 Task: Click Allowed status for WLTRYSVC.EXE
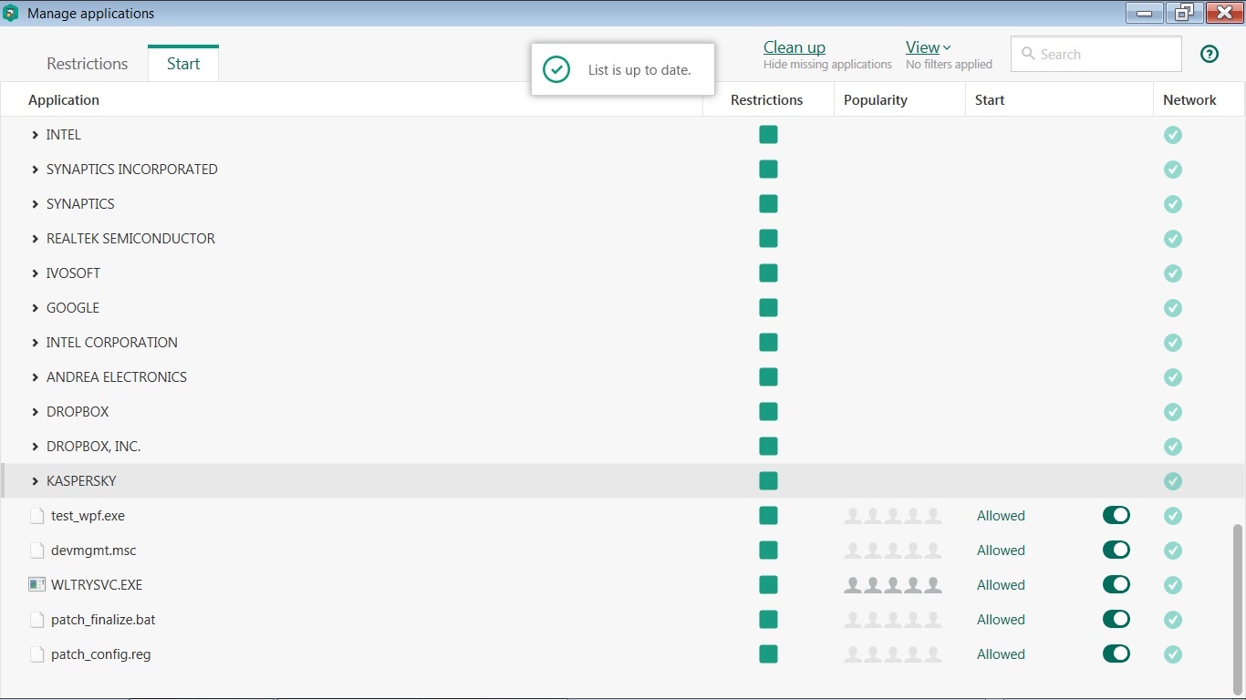click(x=1001, y=585)
